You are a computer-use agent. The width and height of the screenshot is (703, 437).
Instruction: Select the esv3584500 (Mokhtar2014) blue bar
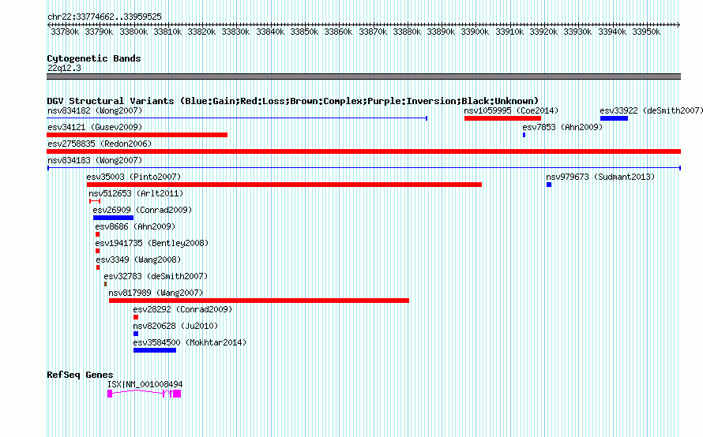click(x=155, y=350)
